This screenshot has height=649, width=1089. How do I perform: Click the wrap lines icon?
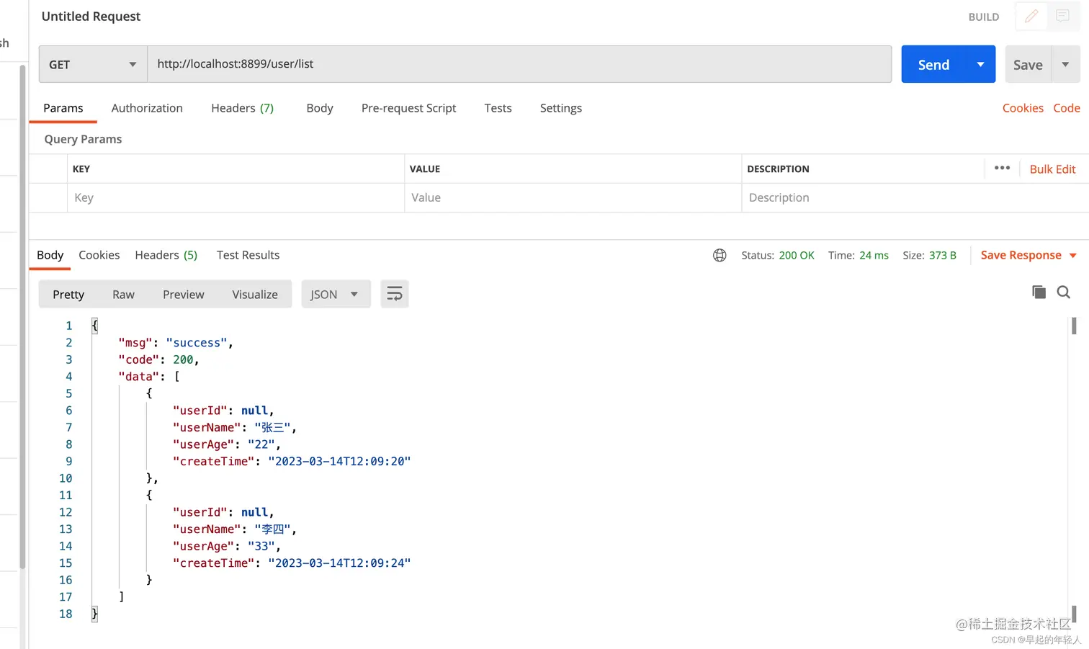[395, 294]
